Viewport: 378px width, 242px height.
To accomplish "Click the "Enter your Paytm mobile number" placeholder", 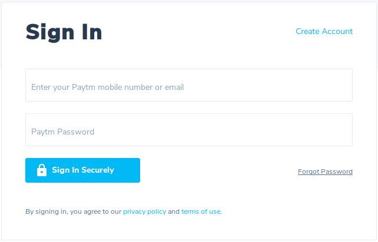I will tap(107, 88).
